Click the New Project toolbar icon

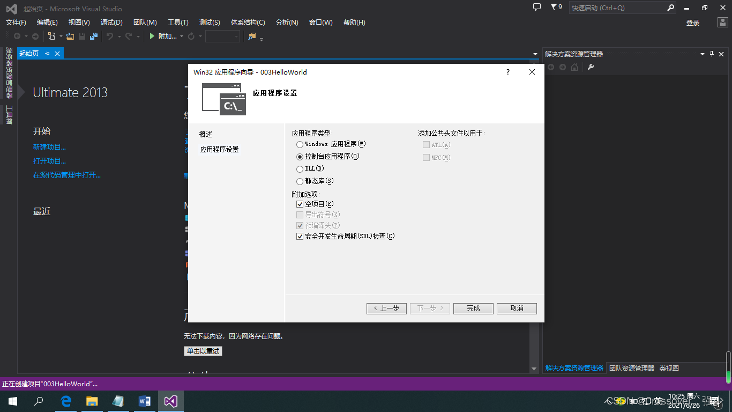(51, 36)
